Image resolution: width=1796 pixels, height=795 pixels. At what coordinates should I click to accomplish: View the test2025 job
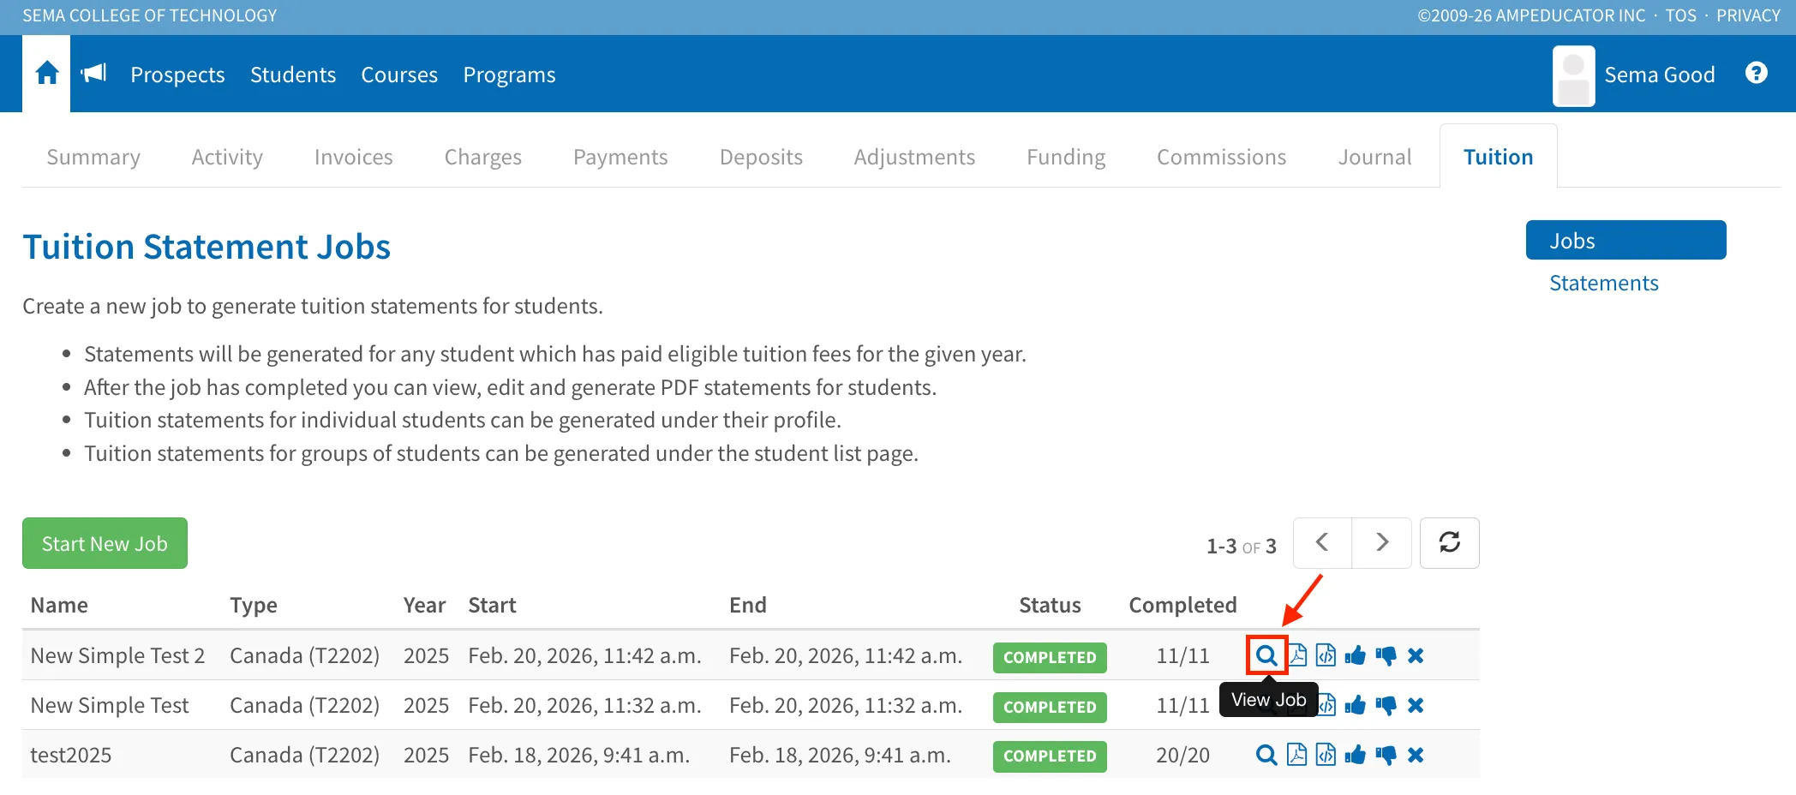pyautogui.click(x=1266, y=756)
